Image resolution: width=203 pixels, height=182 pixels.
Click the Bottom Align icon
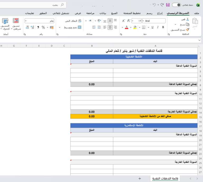click(105, 21)
